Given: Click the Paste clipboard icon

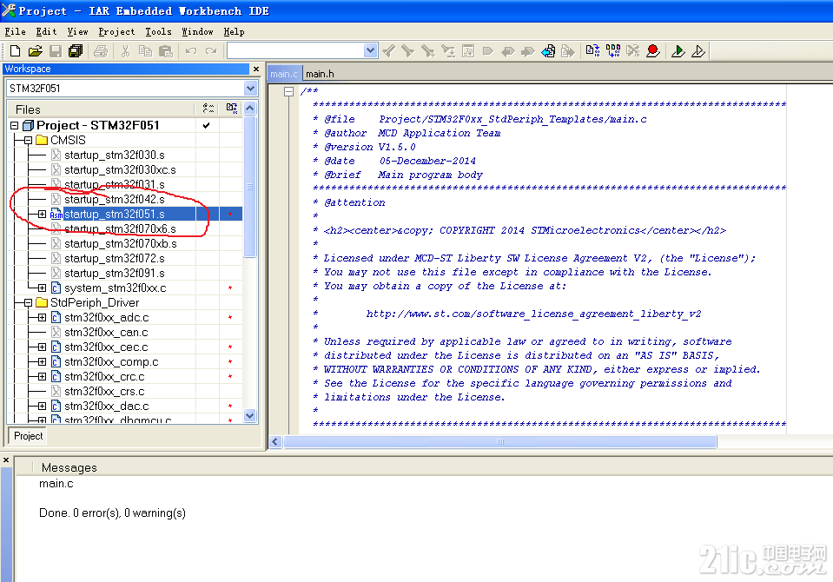Looking at the screenshot, I should (166, 51).
